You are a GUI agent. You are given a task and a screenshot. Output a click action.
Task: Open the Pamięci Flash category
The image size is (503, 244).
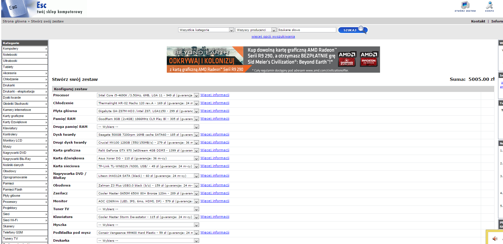[x=25, y=190]
